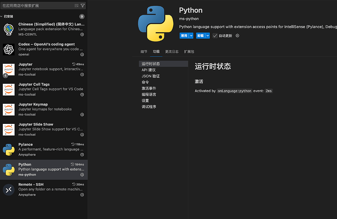Select Jupyter Keymap extension title
Viewport: 337px width, 219px height.
[33, 104]
